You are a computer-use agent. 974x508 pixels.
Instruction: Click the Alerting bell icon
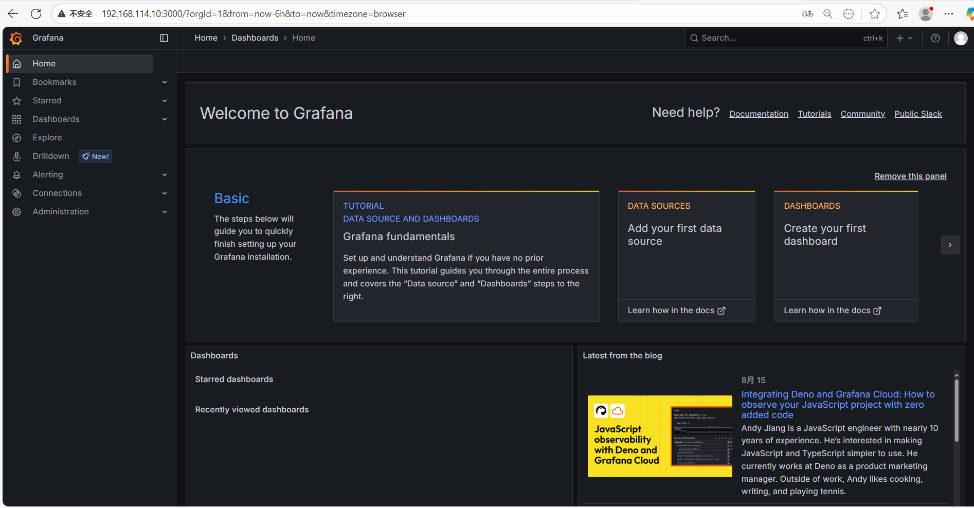click(17, 175)
